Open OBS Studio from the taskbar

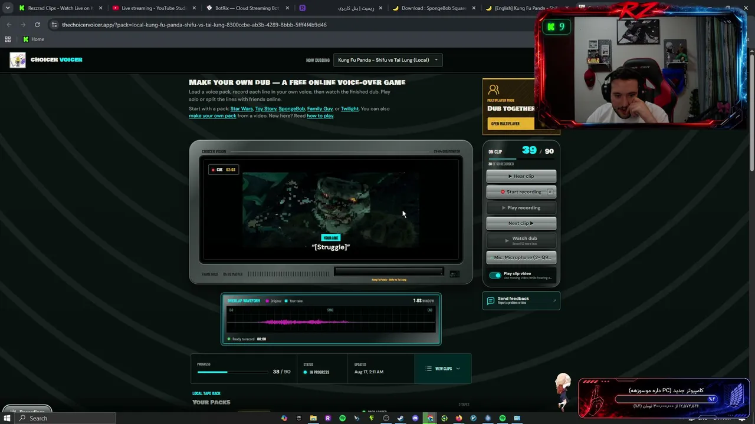[x=386, y=418]
